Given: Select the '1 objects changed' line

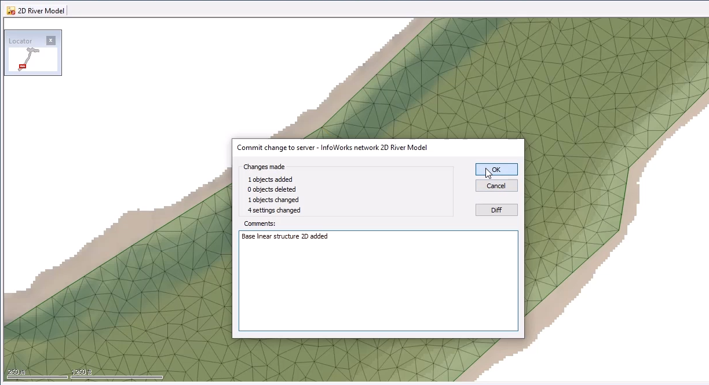Looking at the screenshot, I should pos(273,200).
